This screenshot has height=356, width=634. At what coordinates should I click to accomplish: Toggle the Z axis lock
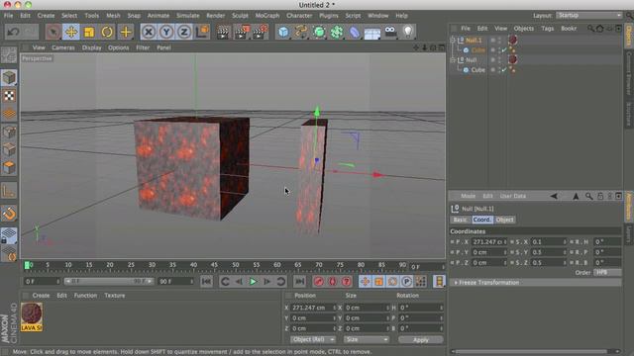tap(184, 32)
